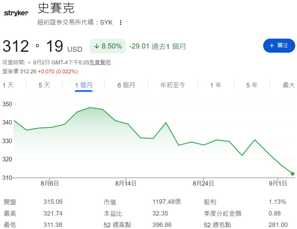
Task: Click the 52 週高點 value 396.86
Action: pyautogui.click(x=162, y=225)
